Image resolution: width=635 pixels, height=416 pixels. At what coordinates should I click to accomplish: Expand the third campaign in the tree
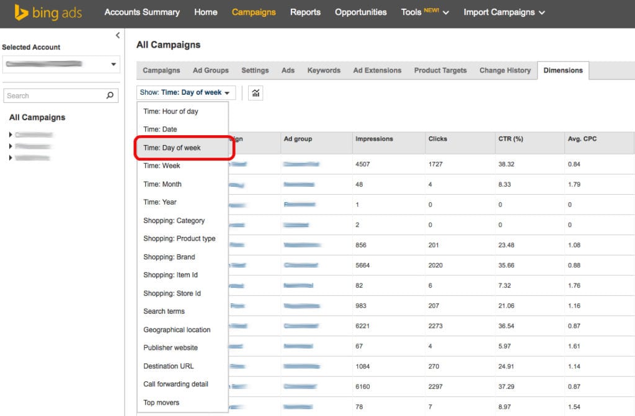[x=11, y=157]
